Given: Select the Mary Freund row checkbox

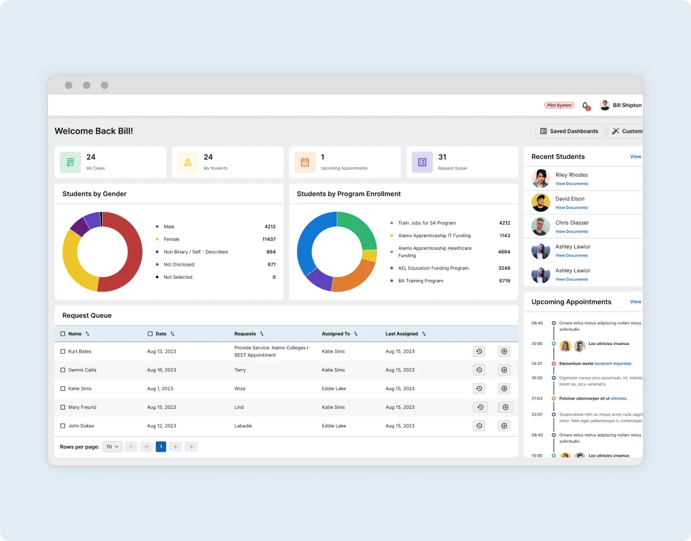Looking at the screenshot, I should pyautogui.click(x=63, y=407).
